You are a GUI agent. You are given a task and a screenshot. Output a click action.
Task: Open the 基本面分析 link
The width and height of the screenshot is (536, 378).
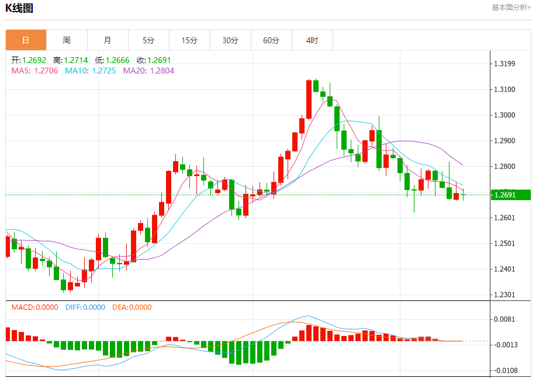click(x=511, y=8)
